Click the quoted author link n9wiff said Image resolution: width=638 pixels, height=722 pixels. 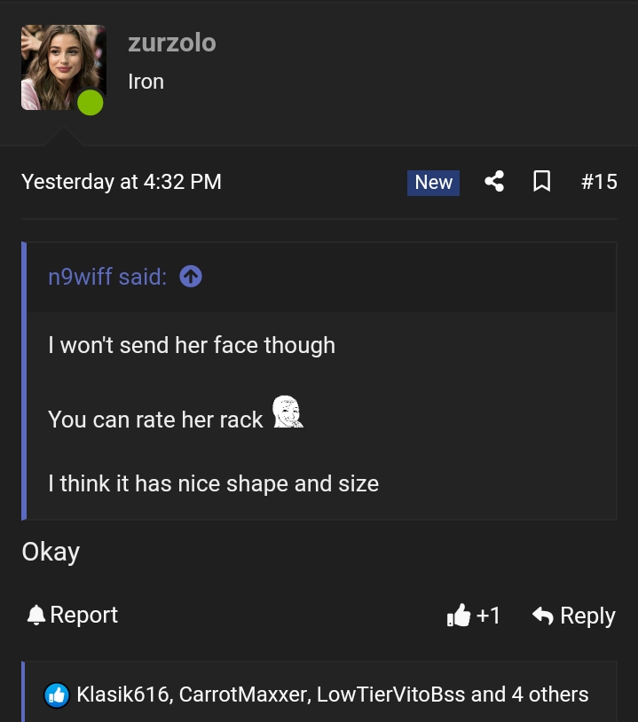click(x=107, y=277)
